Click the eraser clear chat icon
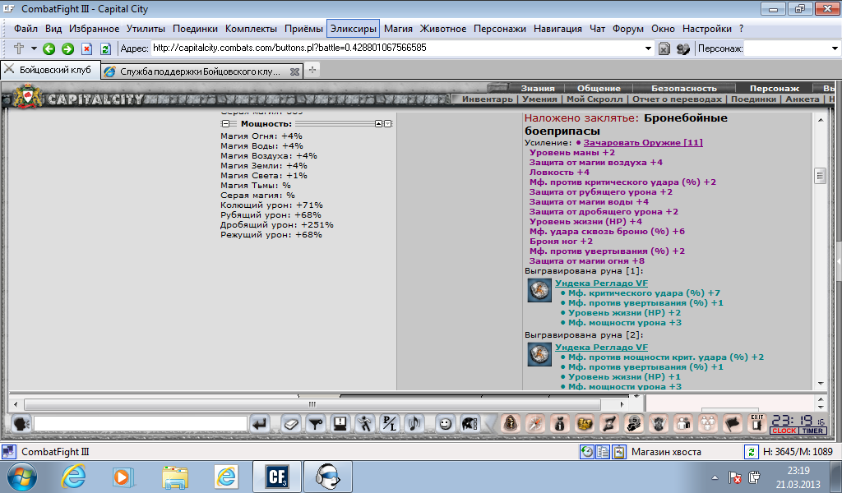The width and height of the screenshot is (842, 493). coord(290,424)
